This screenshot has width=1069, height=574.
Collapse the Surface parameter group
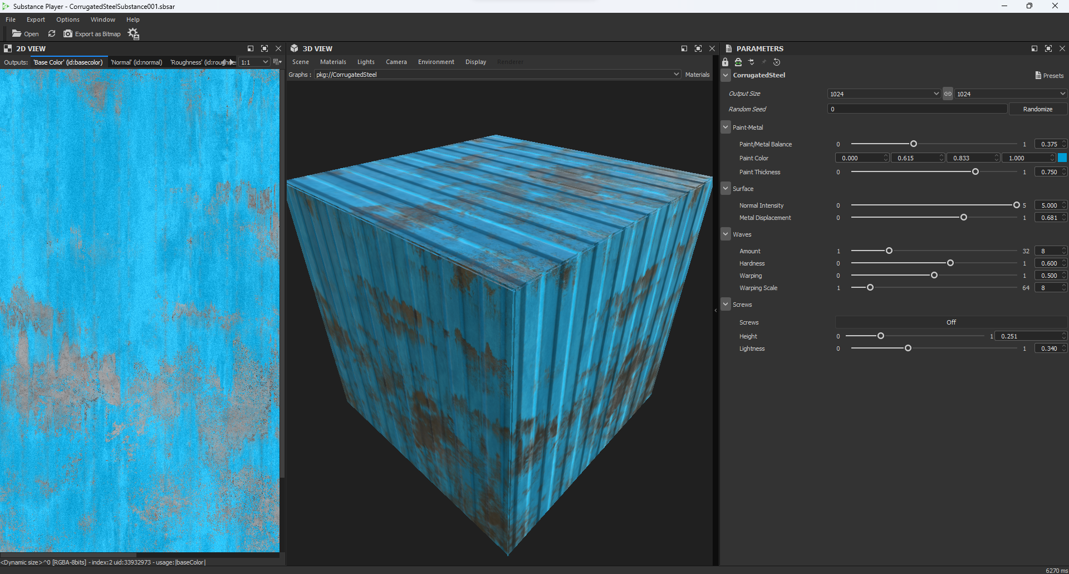click(x=725, y=188)
